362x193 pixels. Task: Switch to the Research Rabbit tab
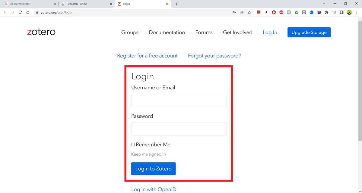pos(86,4)
